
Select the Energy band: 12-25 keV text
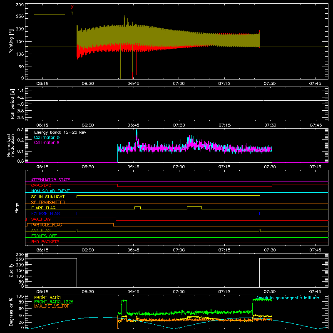pos(60,132)
